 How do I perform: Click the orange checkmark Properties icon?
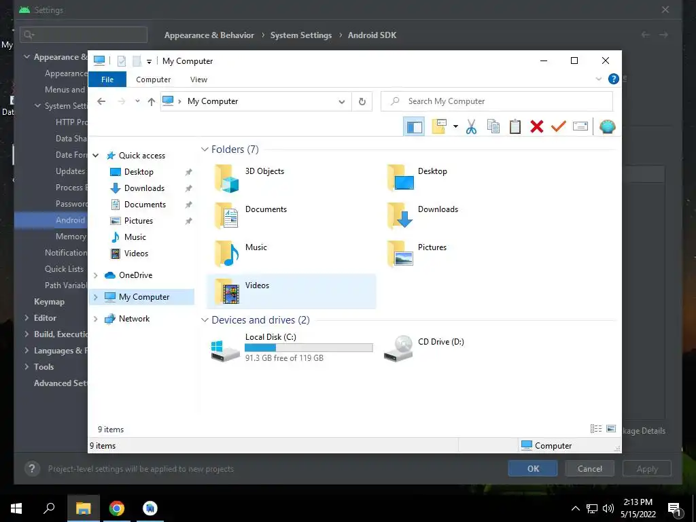click(x=559, y=126)
